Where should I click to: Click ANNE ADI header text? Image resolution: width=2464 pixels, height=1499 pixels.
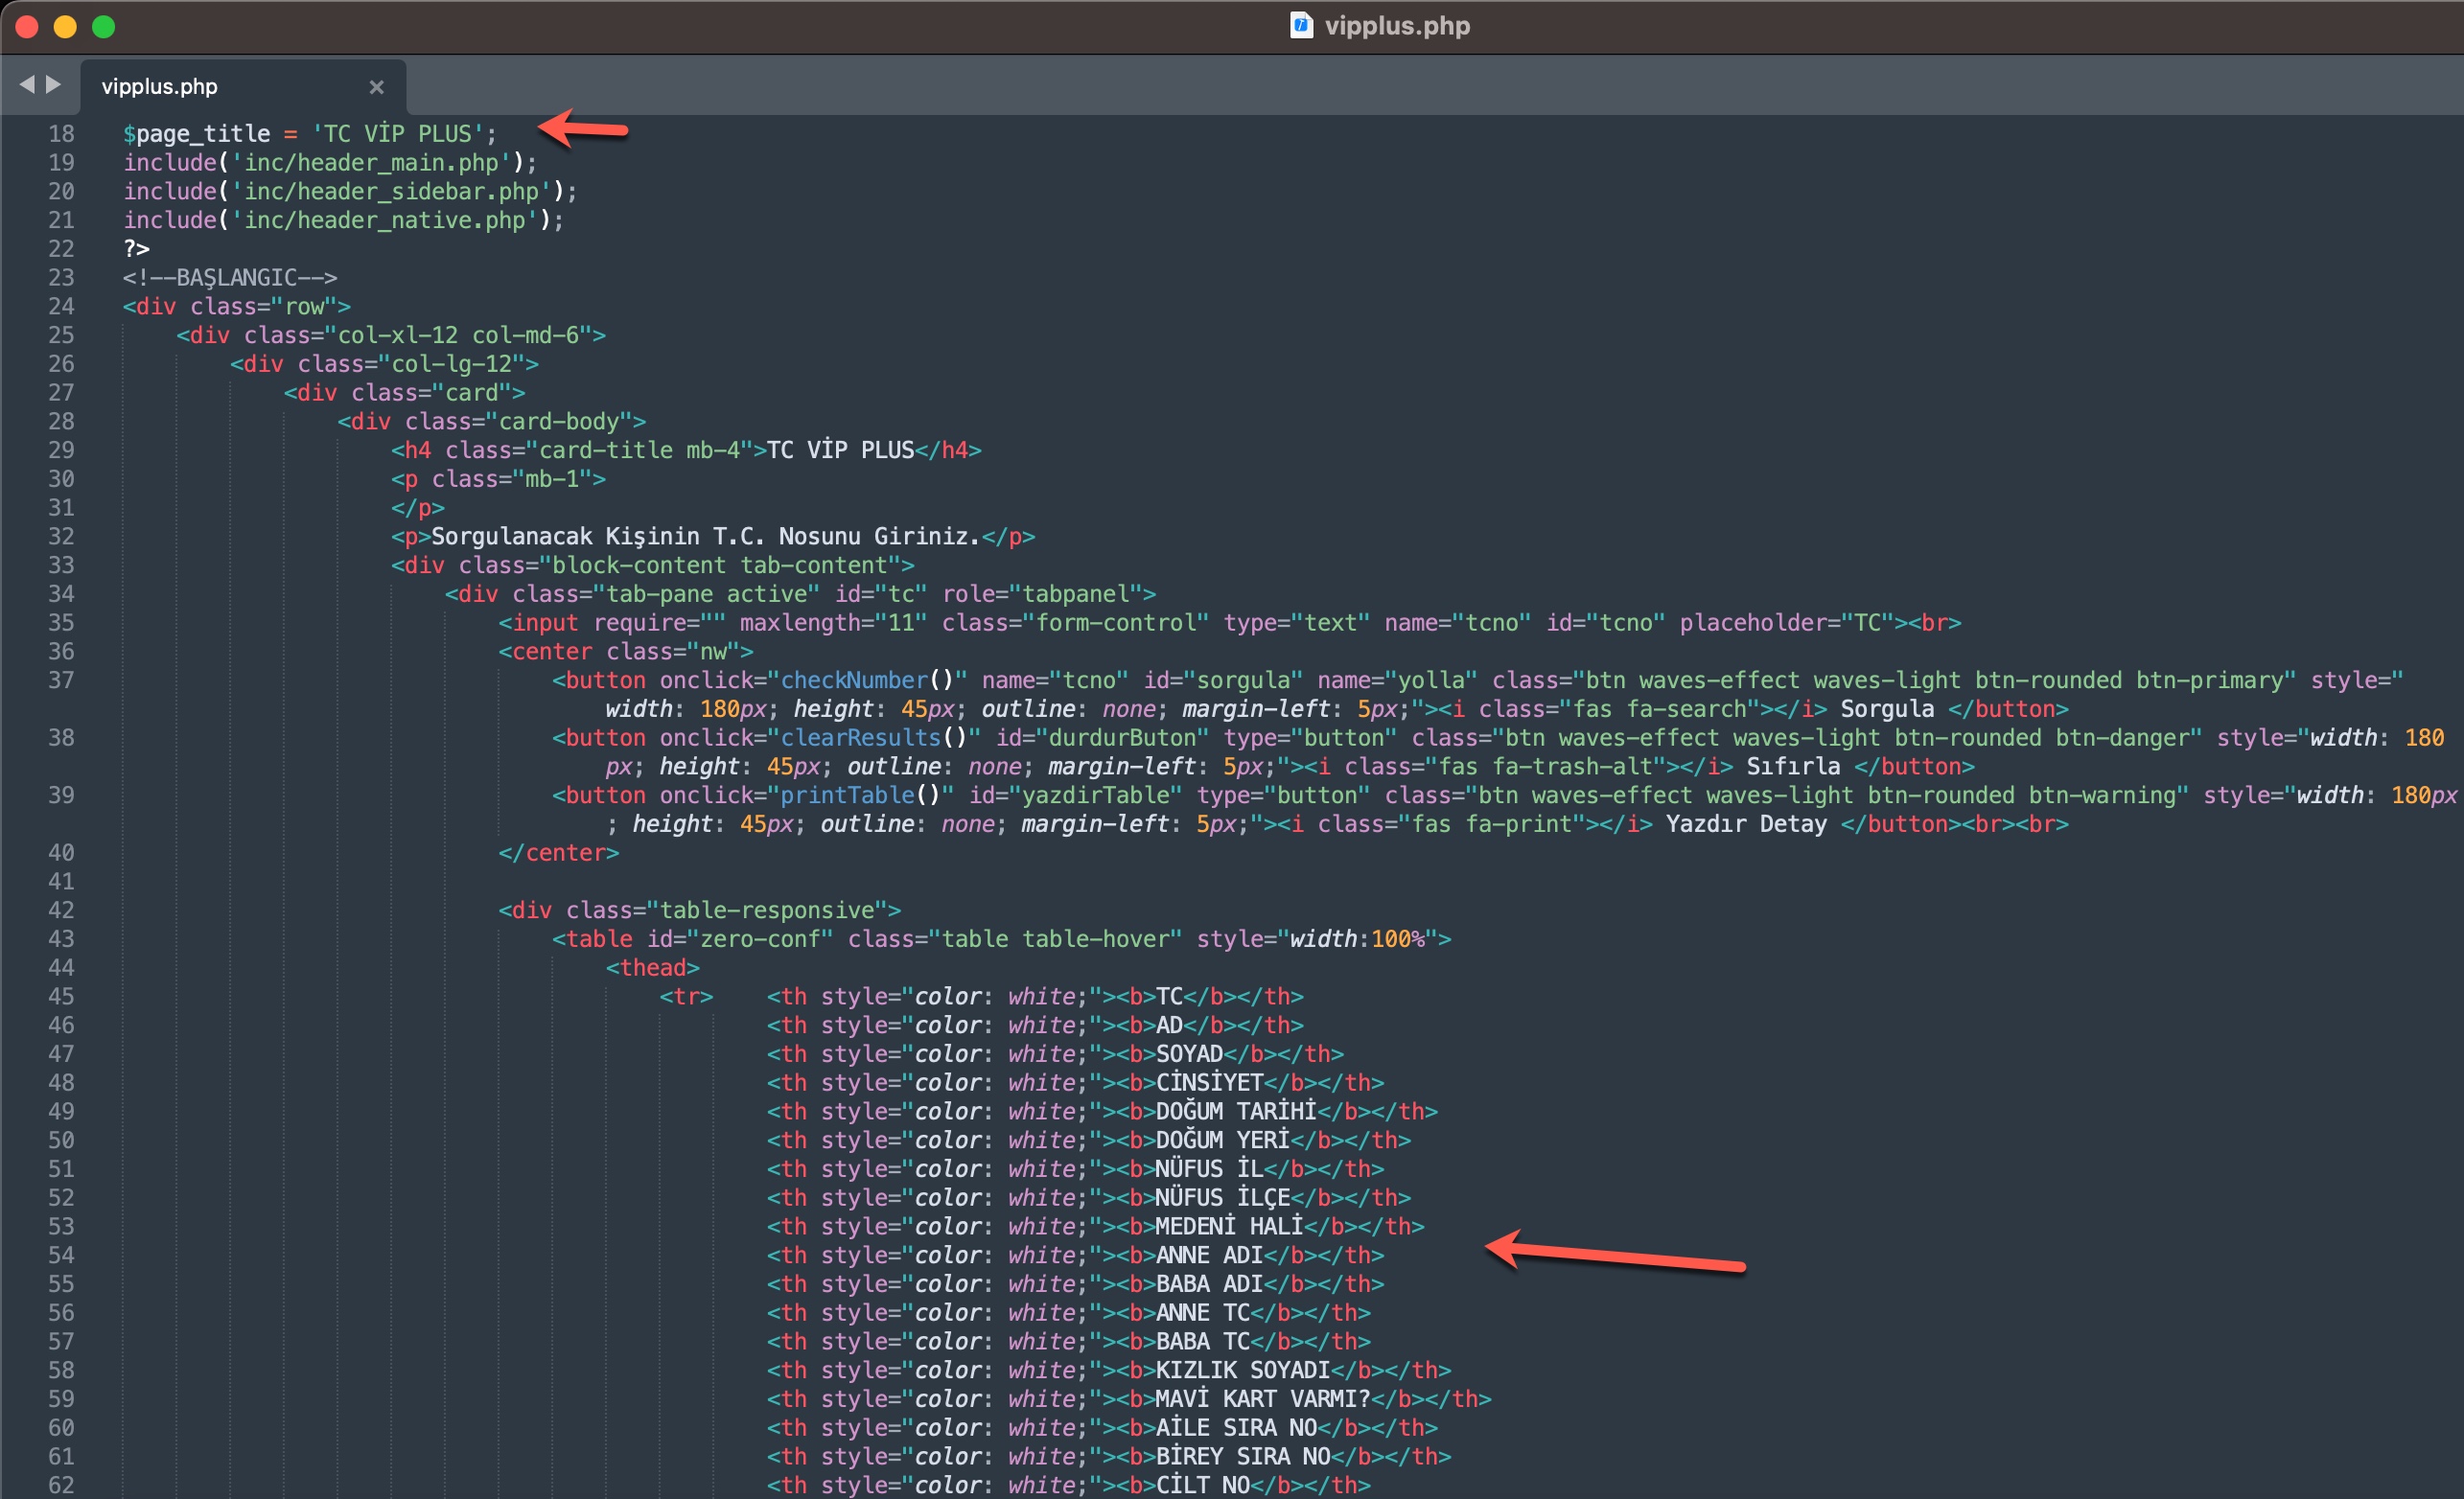1210,1256
